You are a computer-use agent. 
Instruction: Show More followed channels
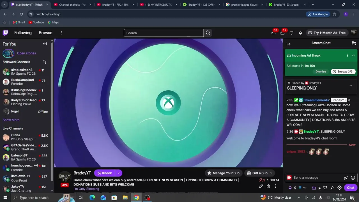[x=11, y=120]
